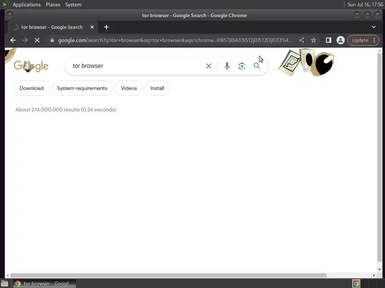The image size is (385, 288).
Task: Search by image with Google Lens
Action: [x=242, y=66]
